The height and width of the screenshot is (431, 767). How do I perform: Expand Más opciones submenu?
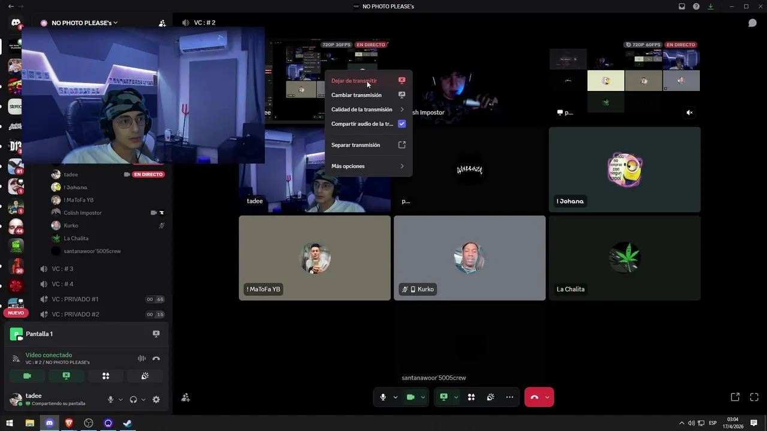(368, 166)
